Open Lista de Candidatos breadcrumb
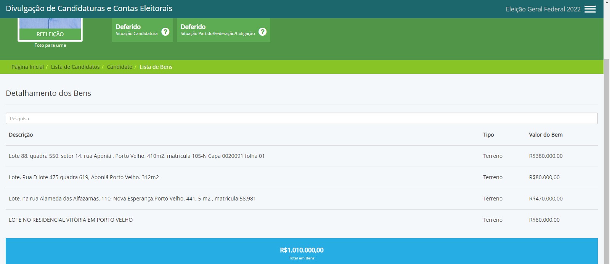 [75, 67]
